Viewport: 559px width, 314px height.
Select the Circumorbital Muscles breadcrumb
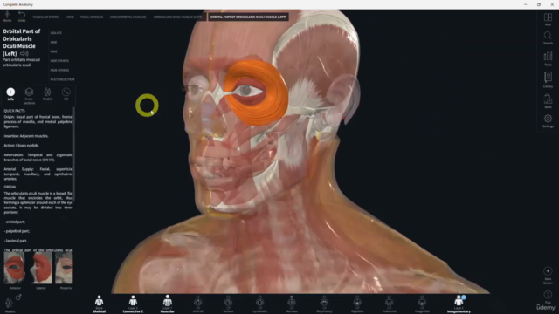click(x=128, y=17)
